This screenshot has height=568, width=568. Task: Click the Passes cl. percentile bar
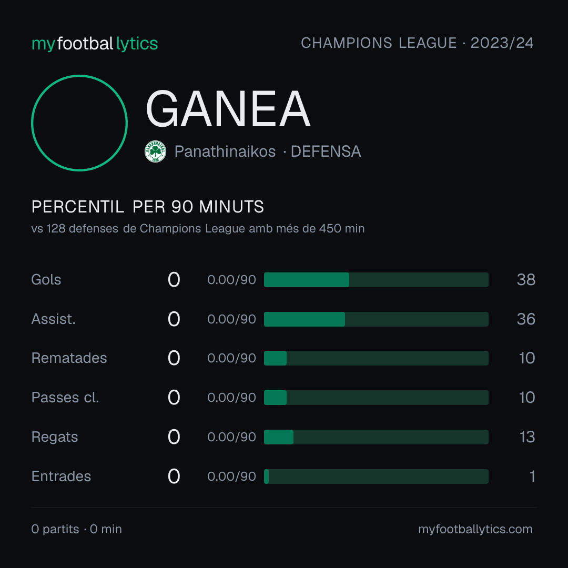tap(376, 398)
